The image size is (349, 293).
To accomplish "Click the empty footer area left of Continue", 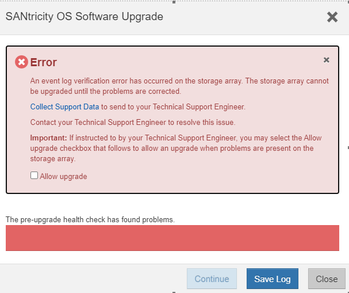I will tap(92, 279).
